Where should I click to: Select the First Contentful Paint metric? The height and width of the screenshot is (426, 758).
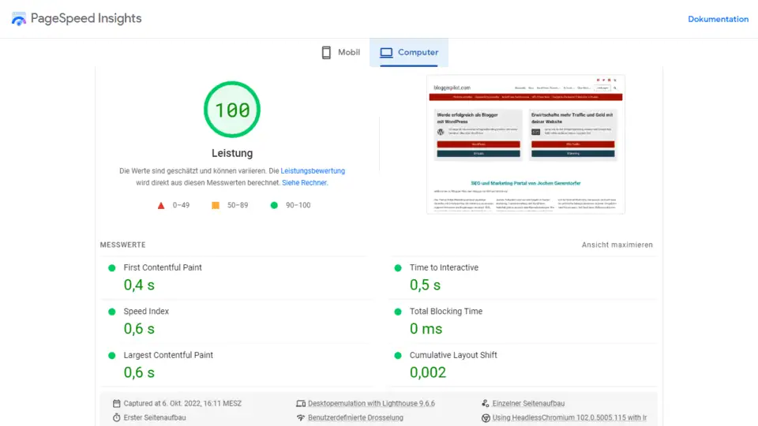coord(163,267)
